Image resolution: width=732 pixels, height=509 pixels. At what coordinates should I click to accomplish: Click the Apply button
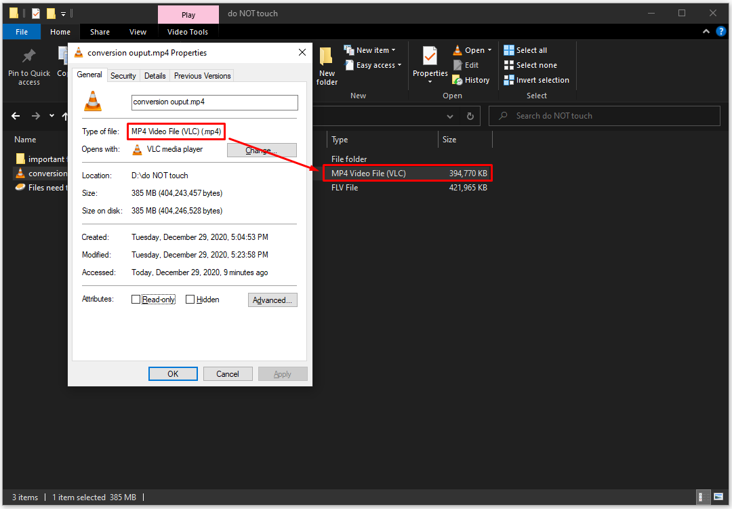point(283,374)
